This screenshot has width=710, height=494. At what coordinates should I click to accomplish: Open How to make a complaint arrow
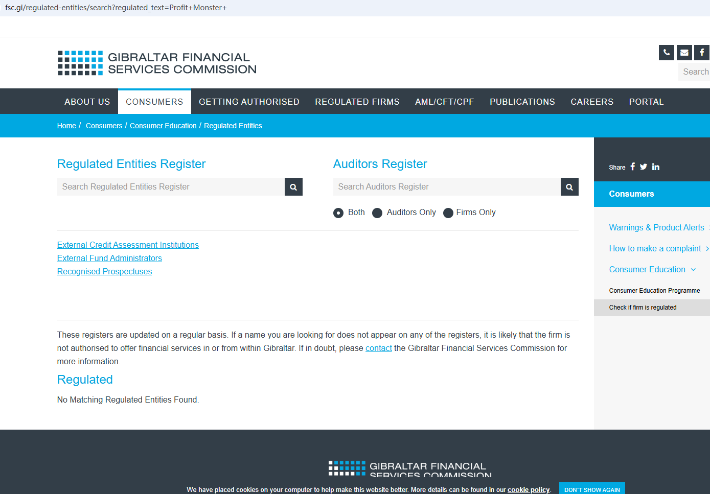[x=707, y=249]
